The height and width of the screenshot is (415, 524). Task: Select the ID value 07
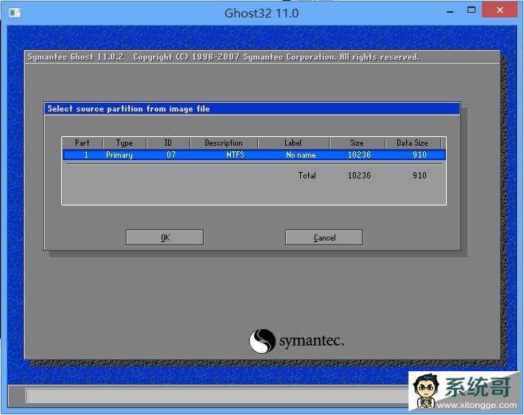(x=171, y=155)
